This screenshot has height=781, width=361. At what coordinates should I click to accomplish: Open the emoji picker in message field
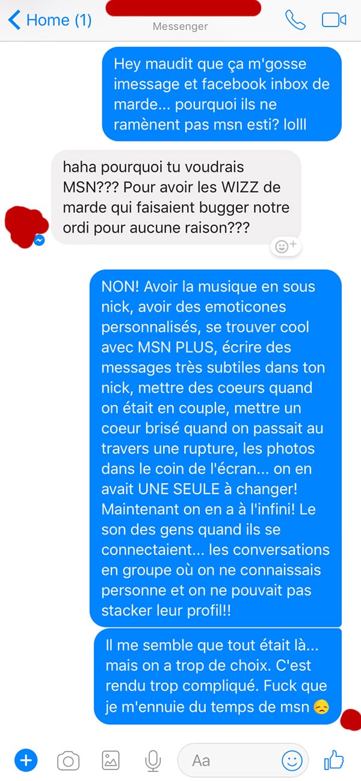[292, 761]
